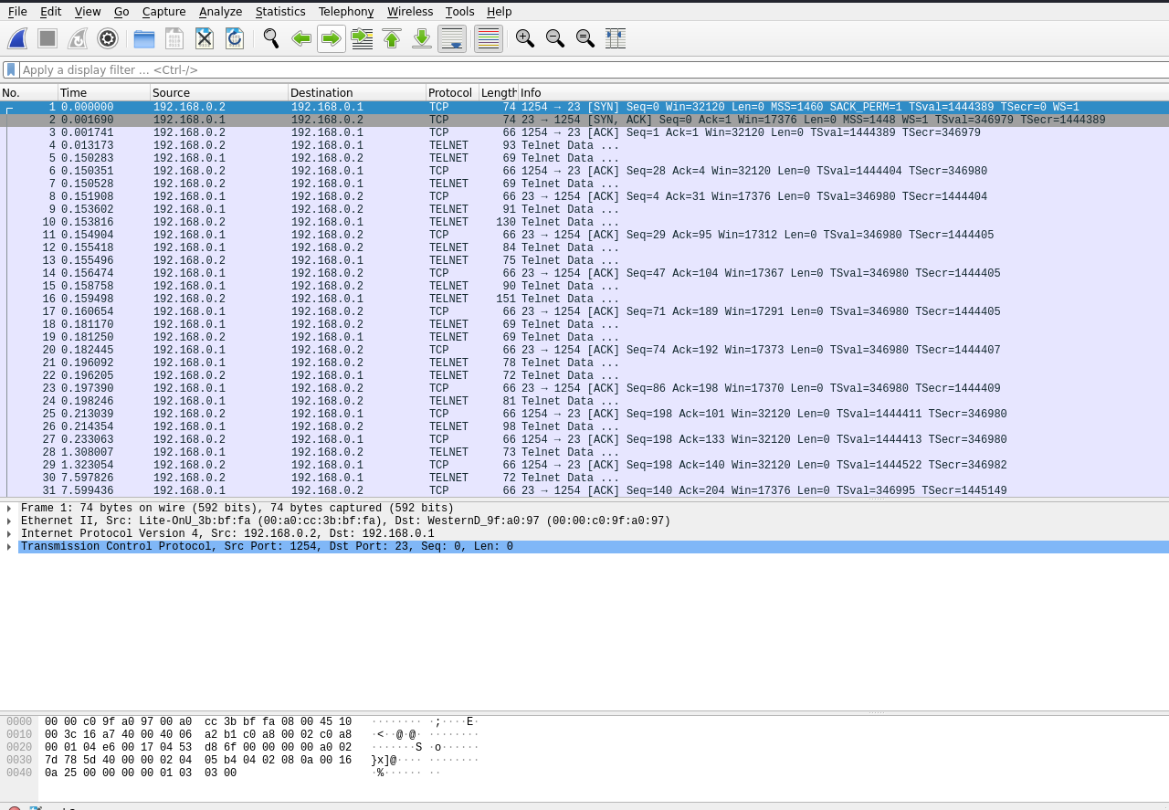Open the File menu
Screen dimensions: 1169x810
(x=17, y=11)
